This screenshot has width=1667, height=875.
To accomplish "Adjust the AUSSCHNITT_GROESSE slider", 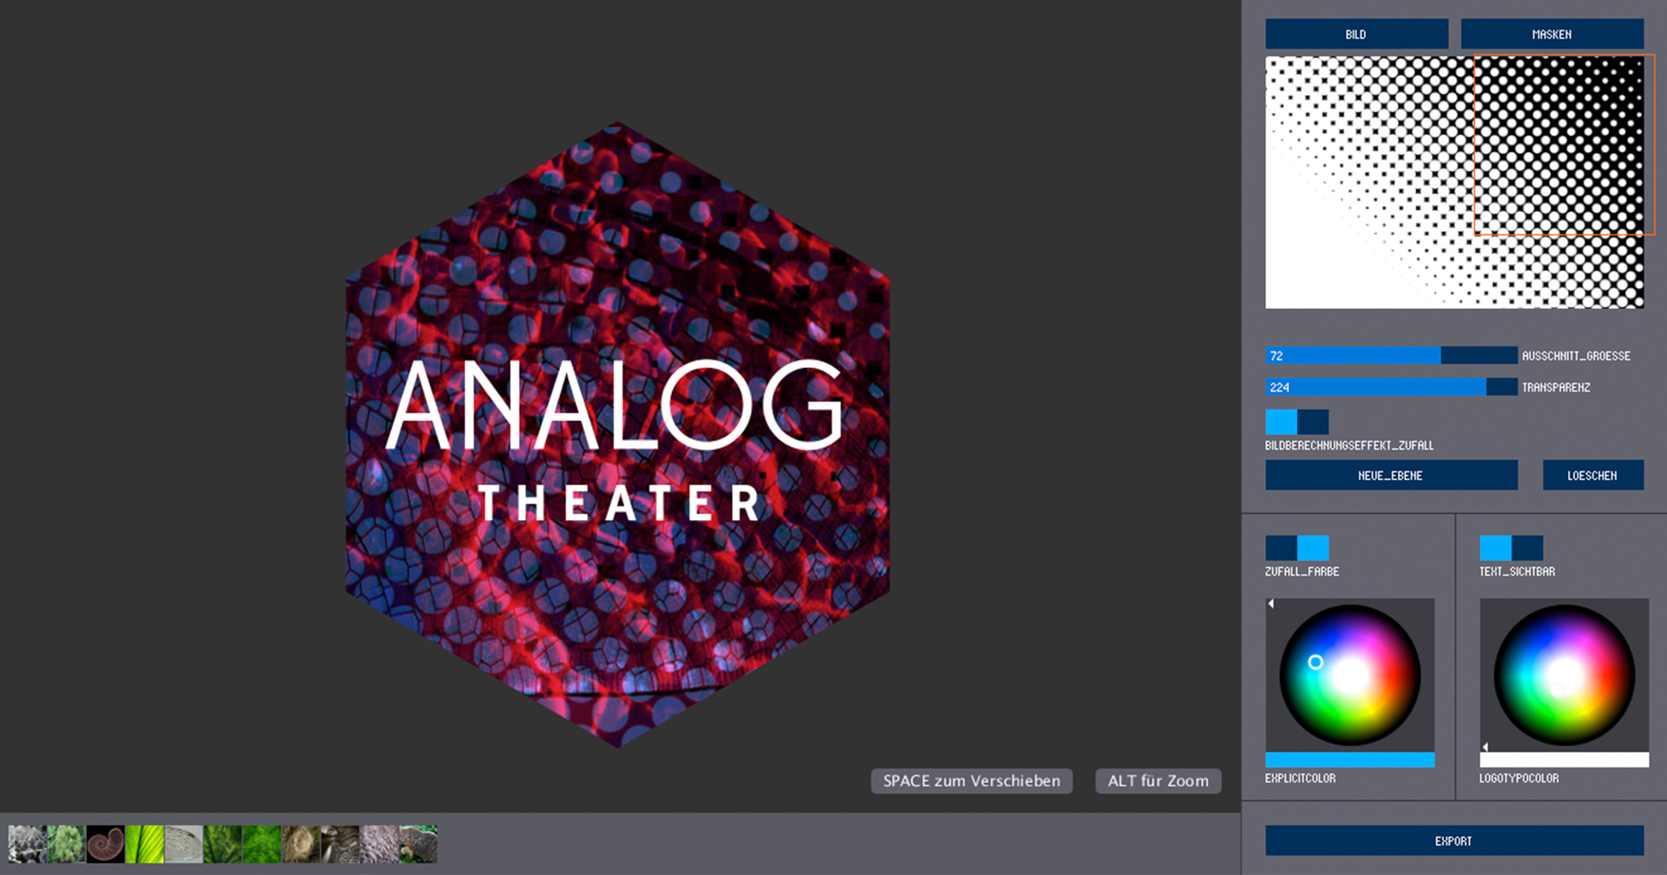I will pyautogui.click(x=1391, y=355).
